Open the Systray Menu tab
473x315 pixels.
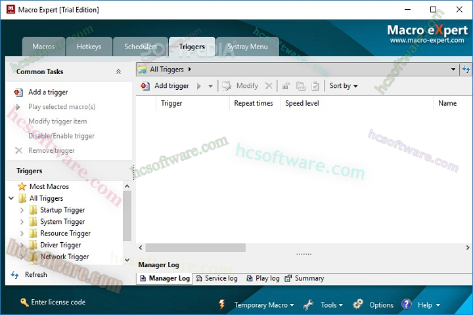point(248,47)
